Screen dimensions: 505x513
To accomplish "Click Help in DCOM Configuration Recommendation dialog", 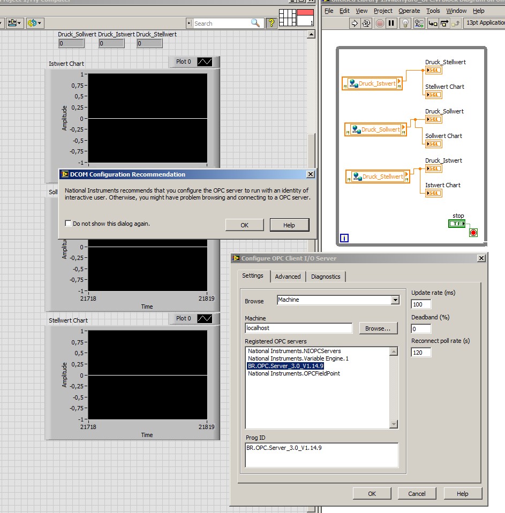I will (289, 225).
